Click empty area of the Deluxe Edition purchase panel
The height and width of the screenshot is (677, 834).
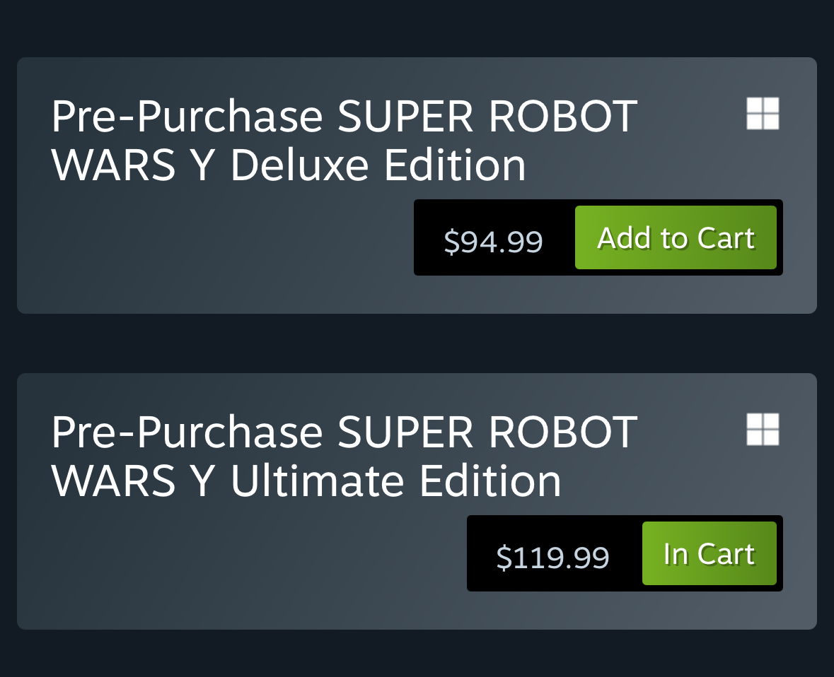213,249
